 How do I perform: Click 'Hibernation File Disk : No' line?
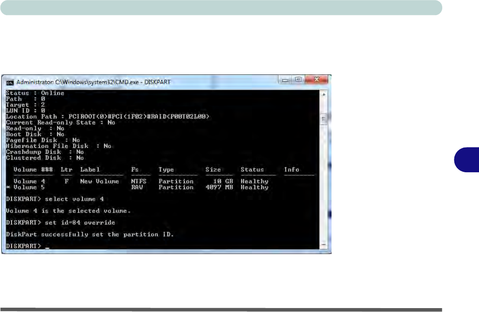click(59, 146)
